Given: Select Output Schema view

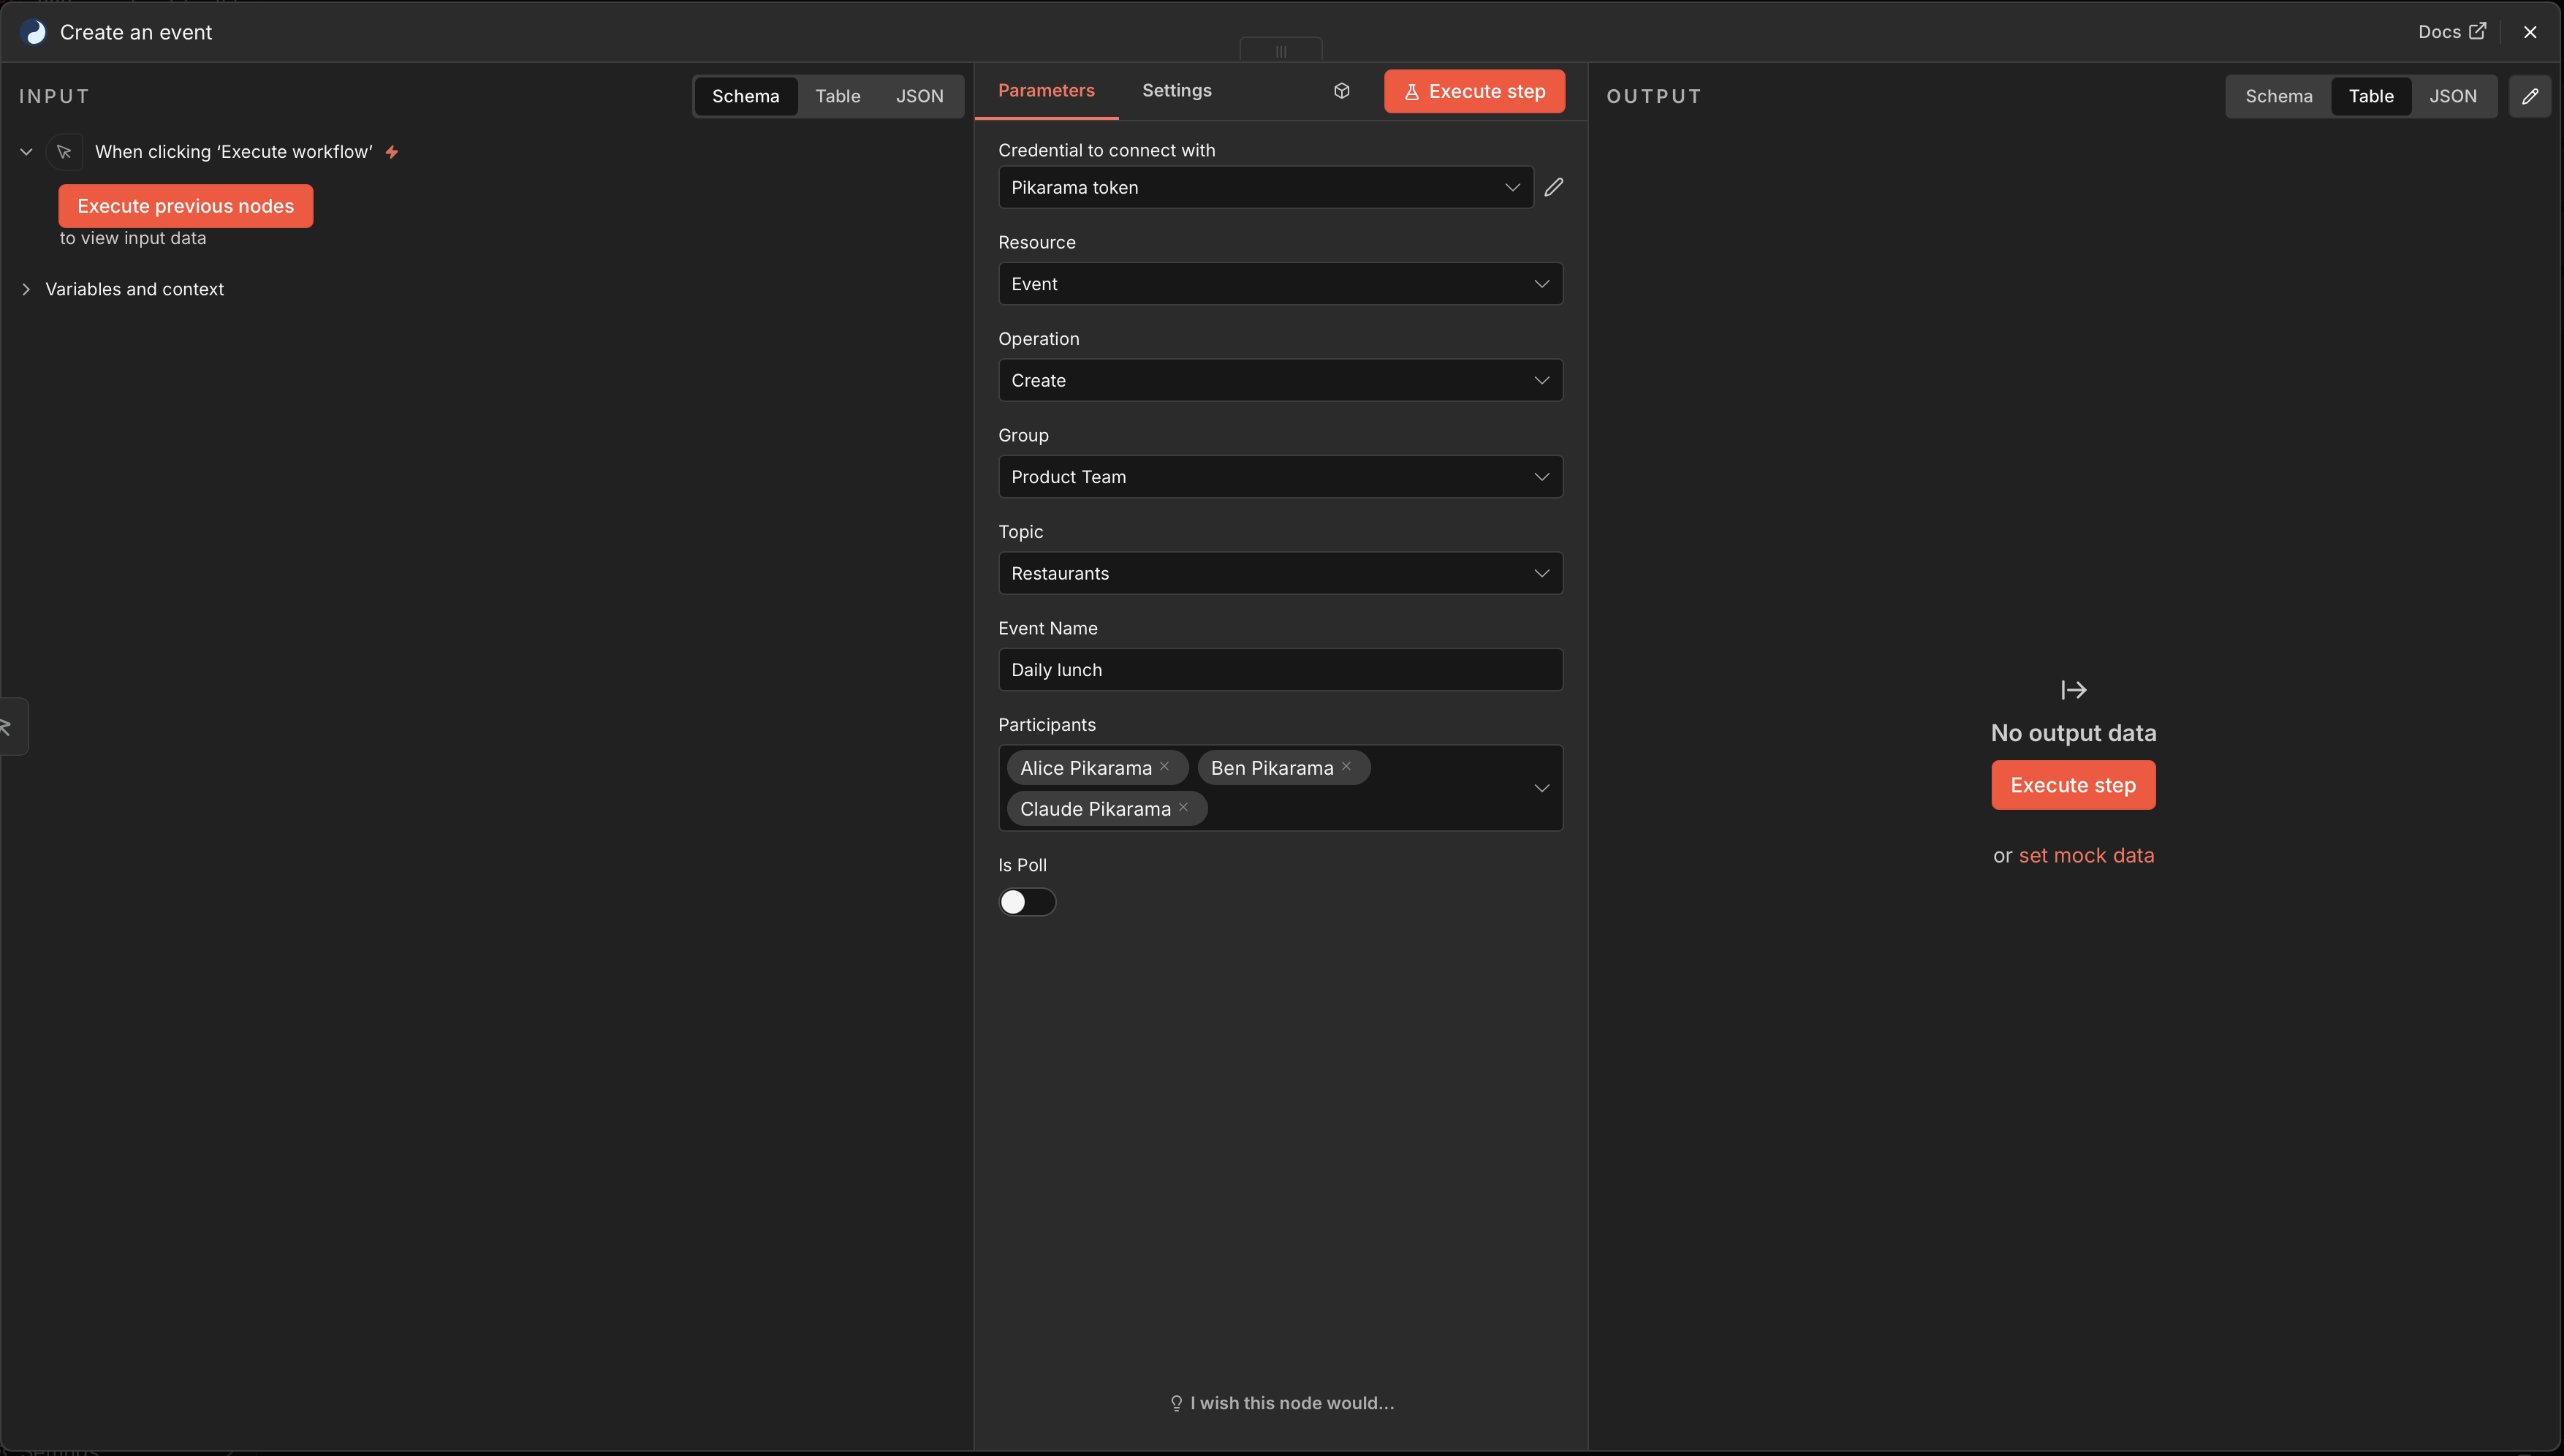Looking at the screenshot, I should 2279,96.
